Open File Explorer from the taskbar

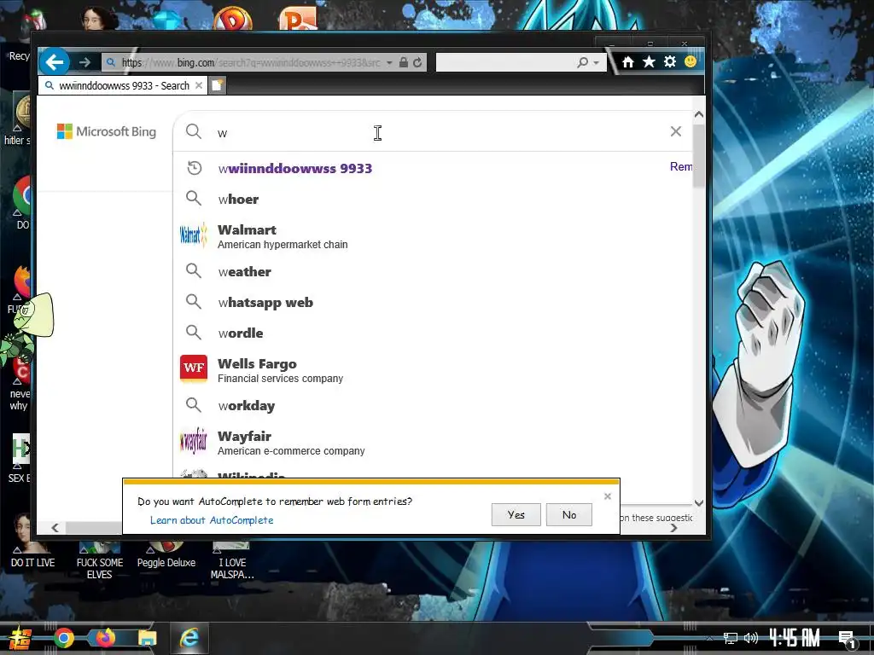click(147, 638)
